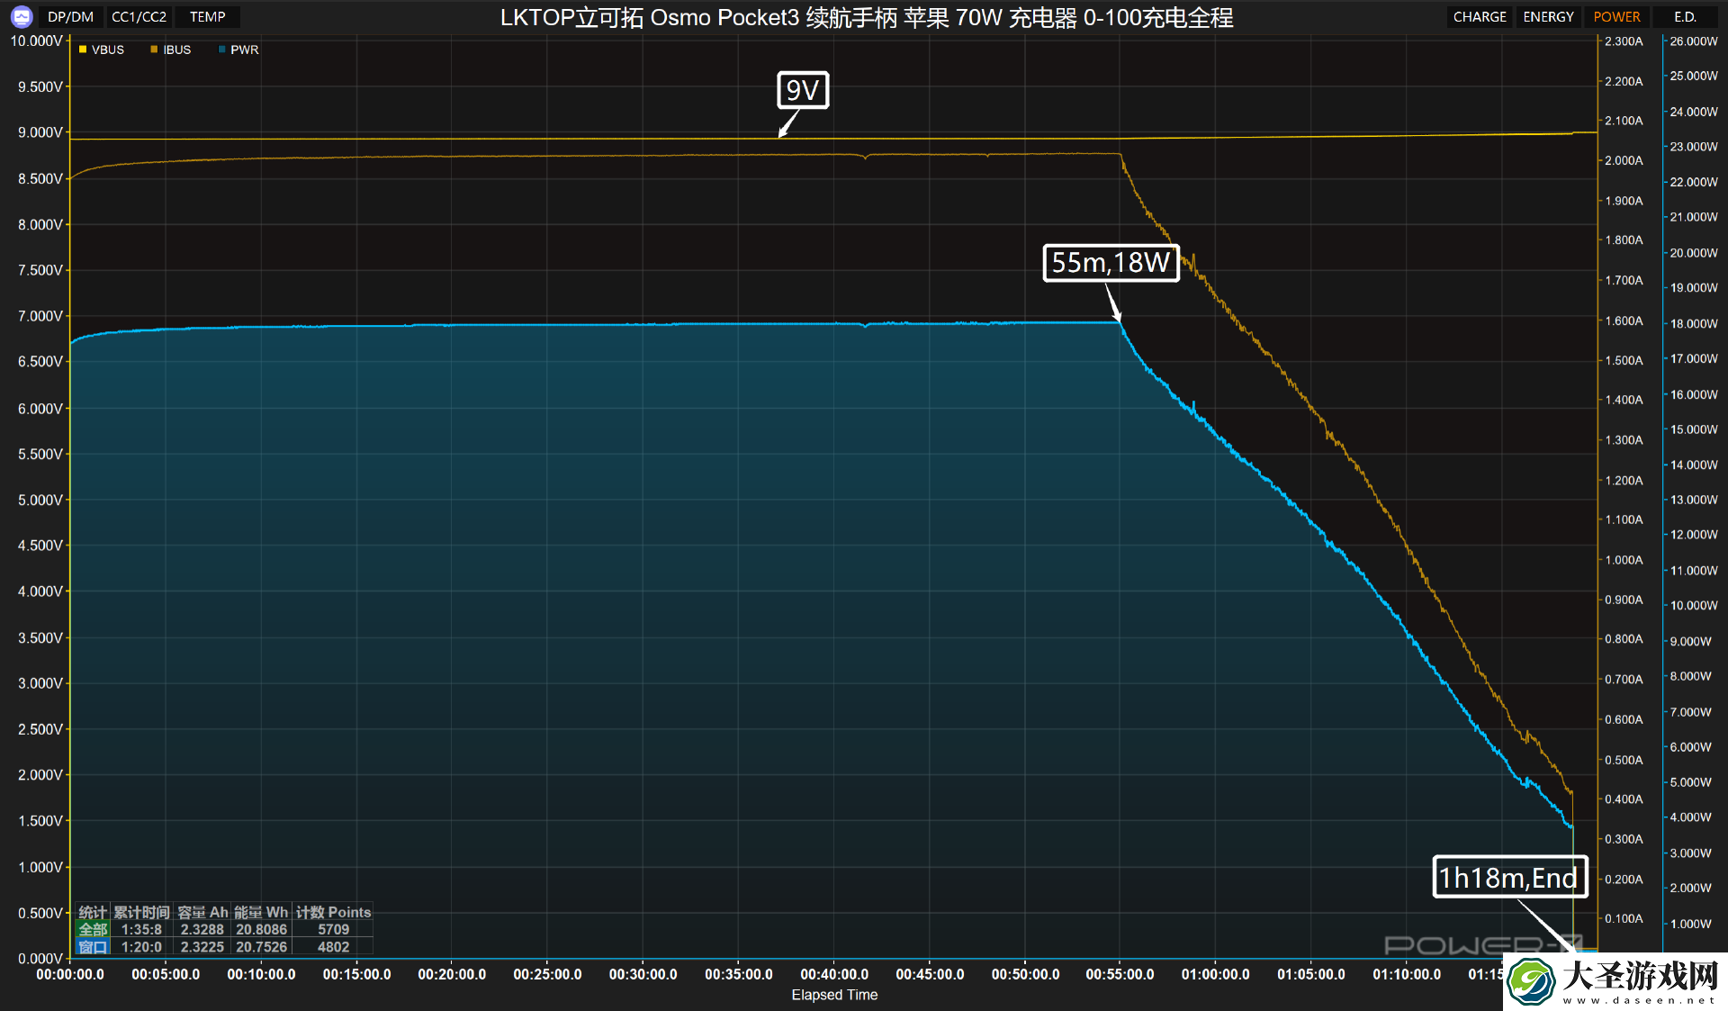Click the Elapsed Time axis label
The height and width of the screenshot is (1011, 1728).
pos(834,994)
